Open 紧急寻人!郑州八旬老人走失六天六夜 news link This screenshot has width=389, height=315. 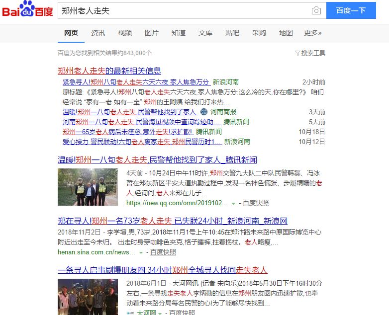point(136,82)
